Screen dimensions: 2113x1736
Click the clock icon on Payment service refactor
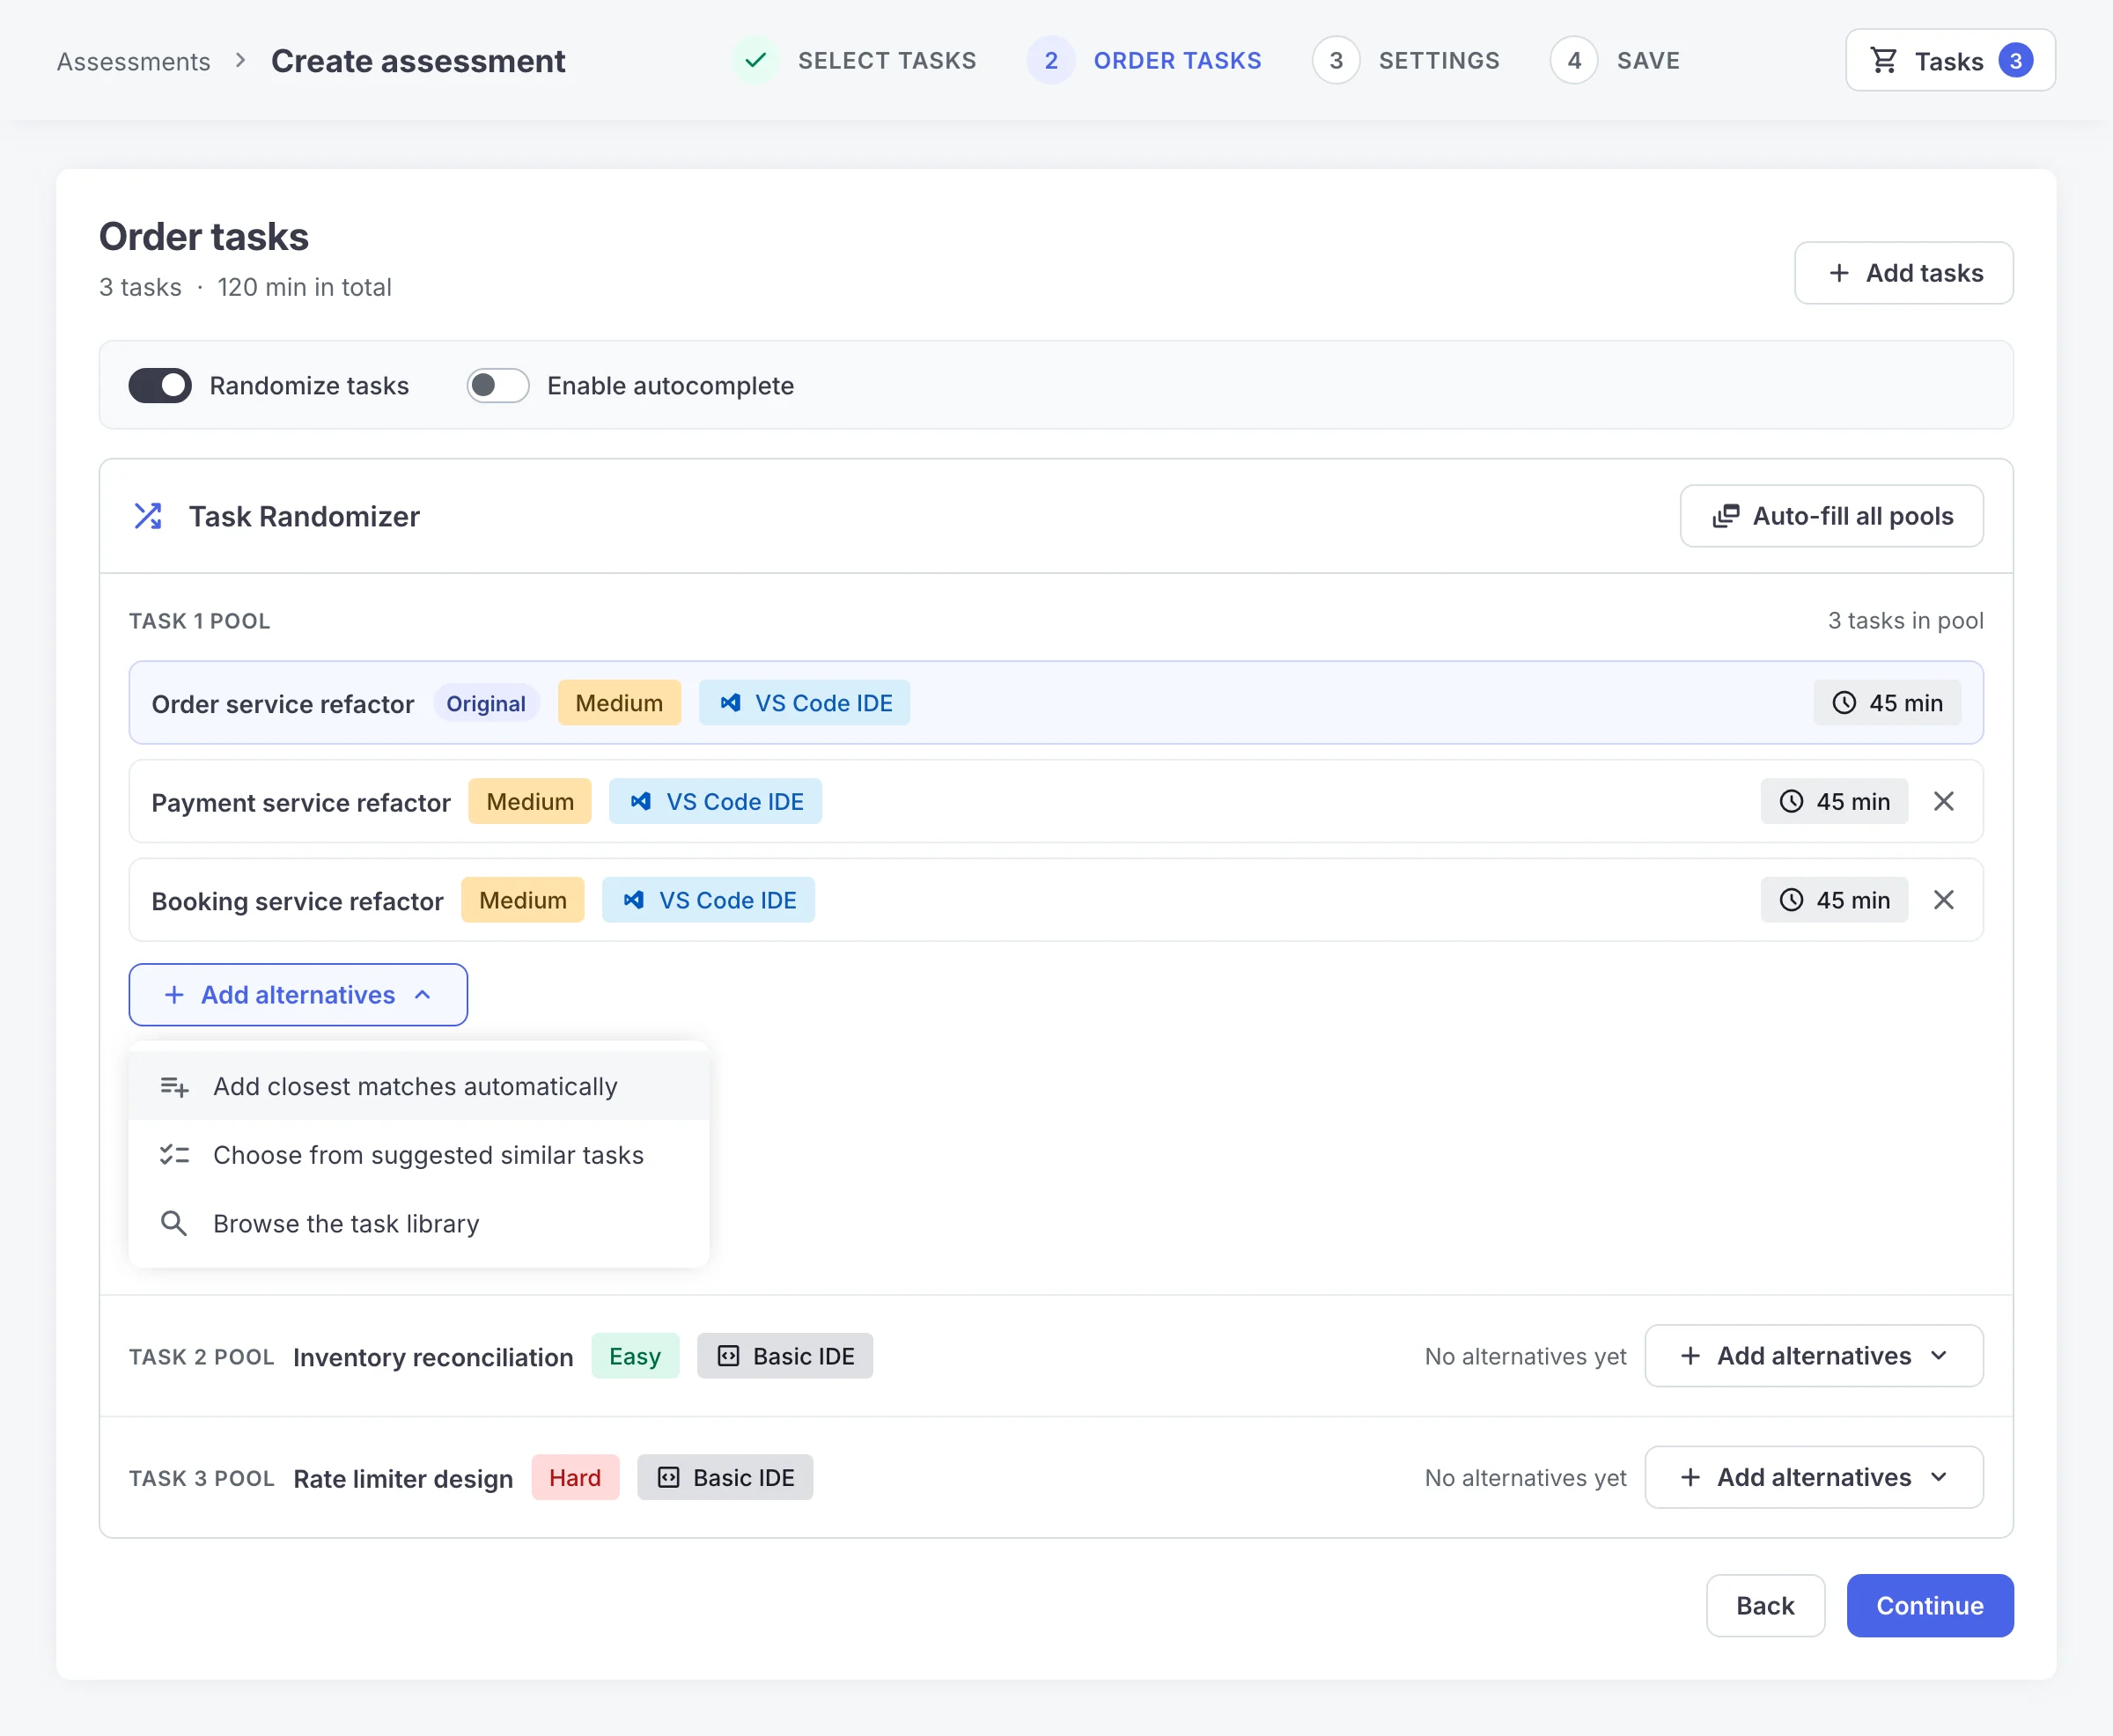coord(1791,802)
